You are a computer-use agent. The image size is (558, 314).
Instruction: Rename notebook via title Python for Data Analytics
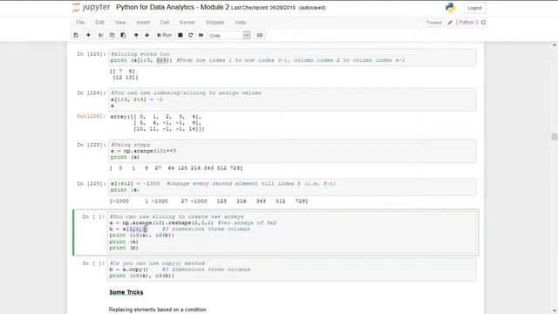[173, 7]
